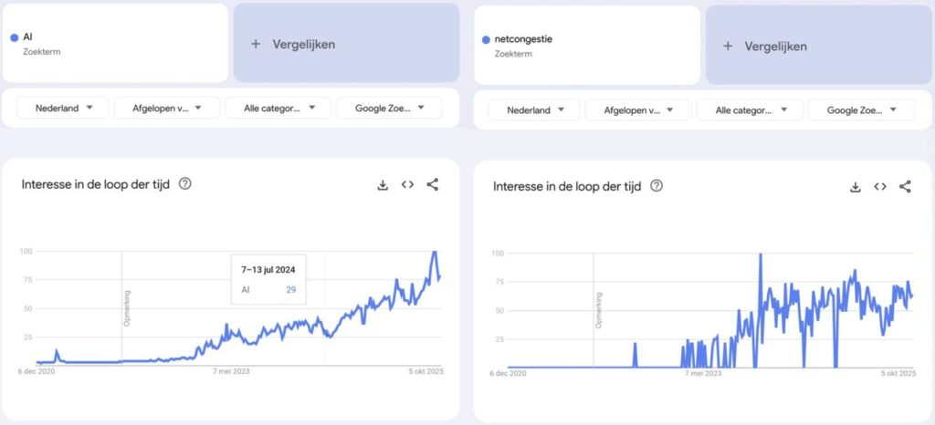
Task: Open embed code for AI chart
Action: point(407,184)
